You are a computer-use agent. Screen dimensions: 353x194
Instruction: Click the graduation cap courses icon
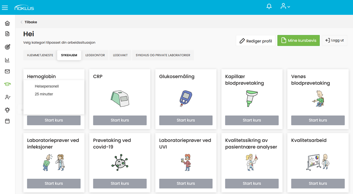click(7, 84)
